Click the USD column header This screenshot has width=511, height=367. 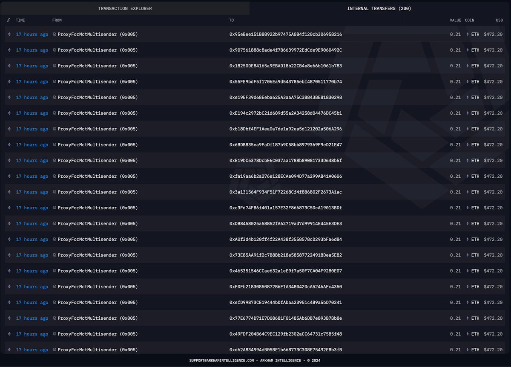pos(499,20)
